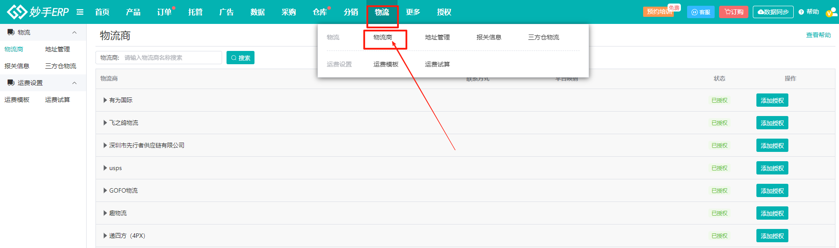Viewport: 839px width, 248px height.
Task: Click 添加授权 for 深圳市先行者供应链有限公司
Action: point(772,145)
